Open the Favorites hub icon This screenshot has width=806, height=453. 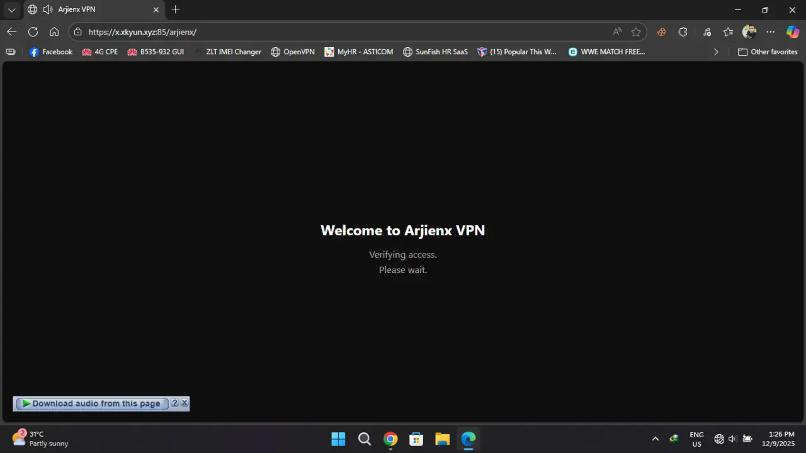click(x=728, y=31)
